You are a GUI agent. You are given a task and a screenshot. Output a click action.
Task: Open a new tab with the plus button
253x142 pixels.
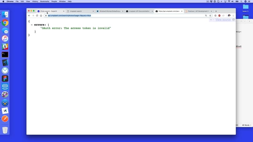tap(216, 11)
